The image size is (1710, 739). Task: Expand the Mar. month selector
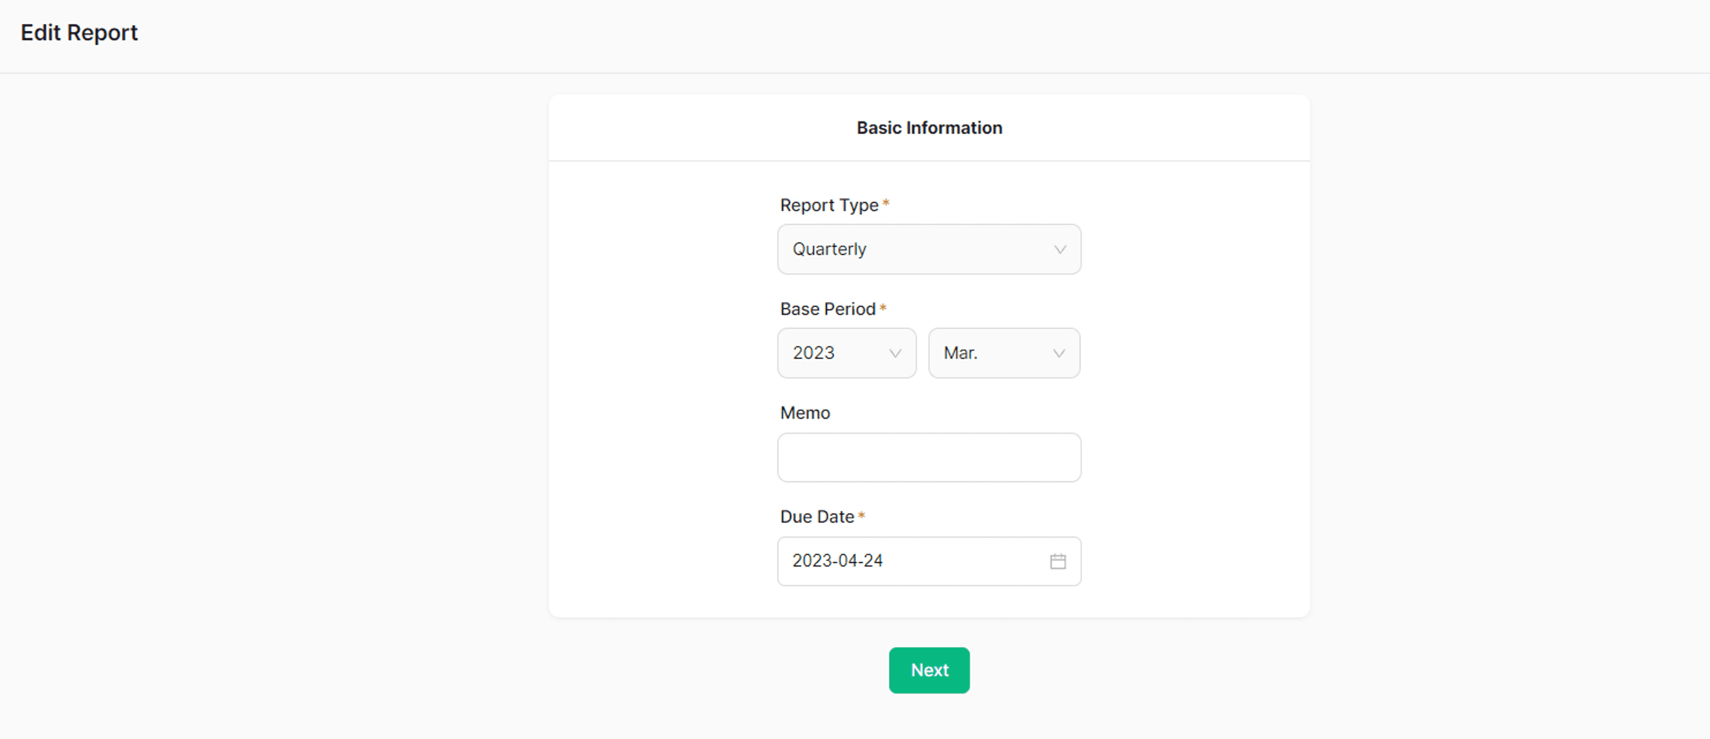tap(1002, 353)
